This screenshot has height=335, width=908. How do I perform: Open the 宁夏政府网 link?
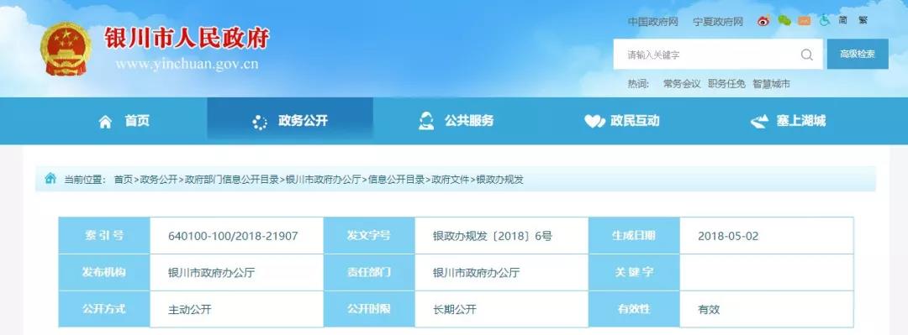[718, 22]
